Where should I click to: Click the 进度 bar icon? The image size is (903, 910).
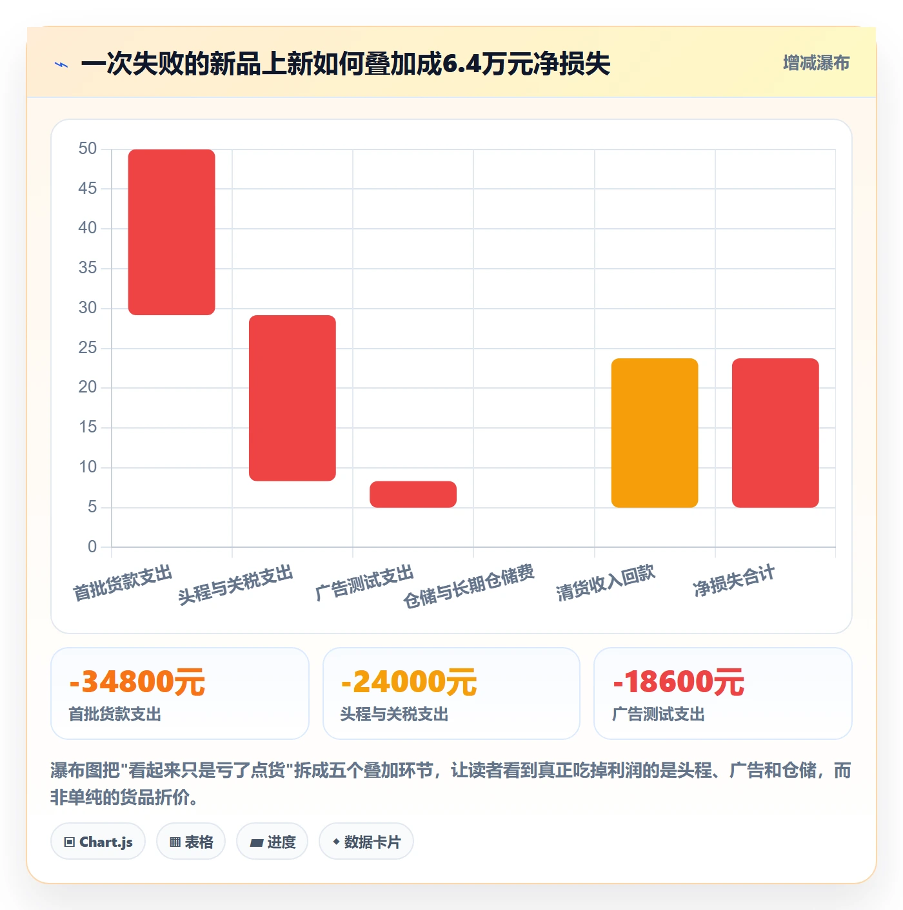coord(256,842)
